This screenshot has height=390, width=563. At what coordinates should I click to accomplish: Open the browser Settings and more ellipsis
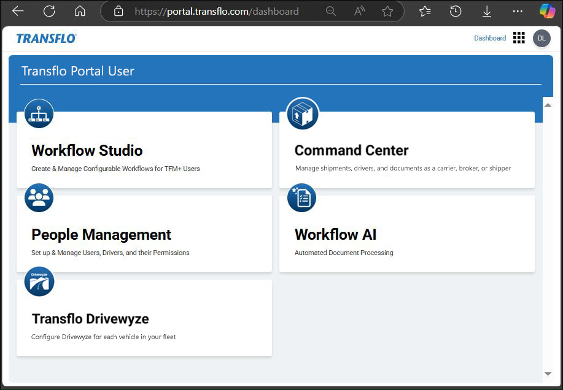[x=518, y=12]
